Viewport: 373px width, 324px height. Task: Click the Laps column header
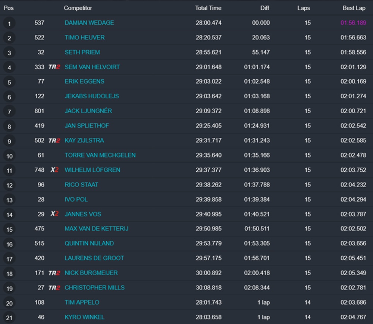tap(304, 8)
